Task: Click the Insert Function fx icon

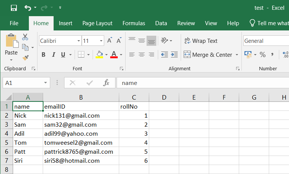Action: tap(106, 83)
